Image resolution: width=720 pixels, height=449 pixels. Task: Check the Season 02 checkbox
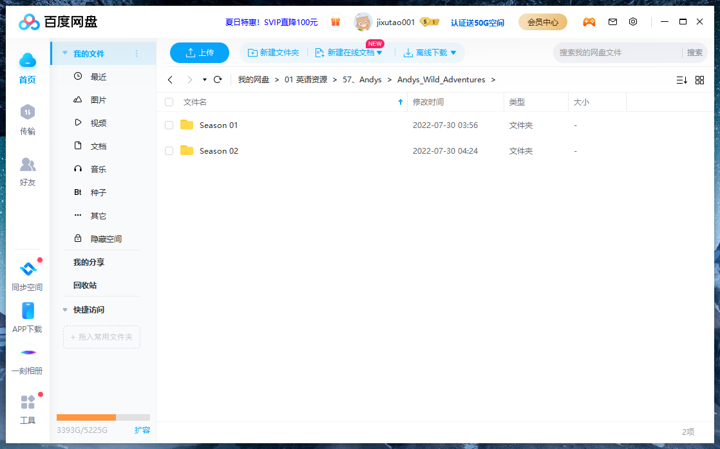(x=169, y=151)
